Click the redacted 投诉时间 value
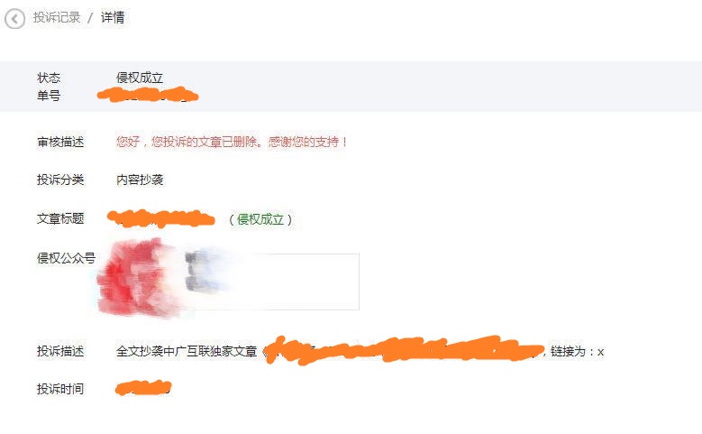The width and height of the screenshot is (702, 434). pyautogui.click(x=143, y=388)
